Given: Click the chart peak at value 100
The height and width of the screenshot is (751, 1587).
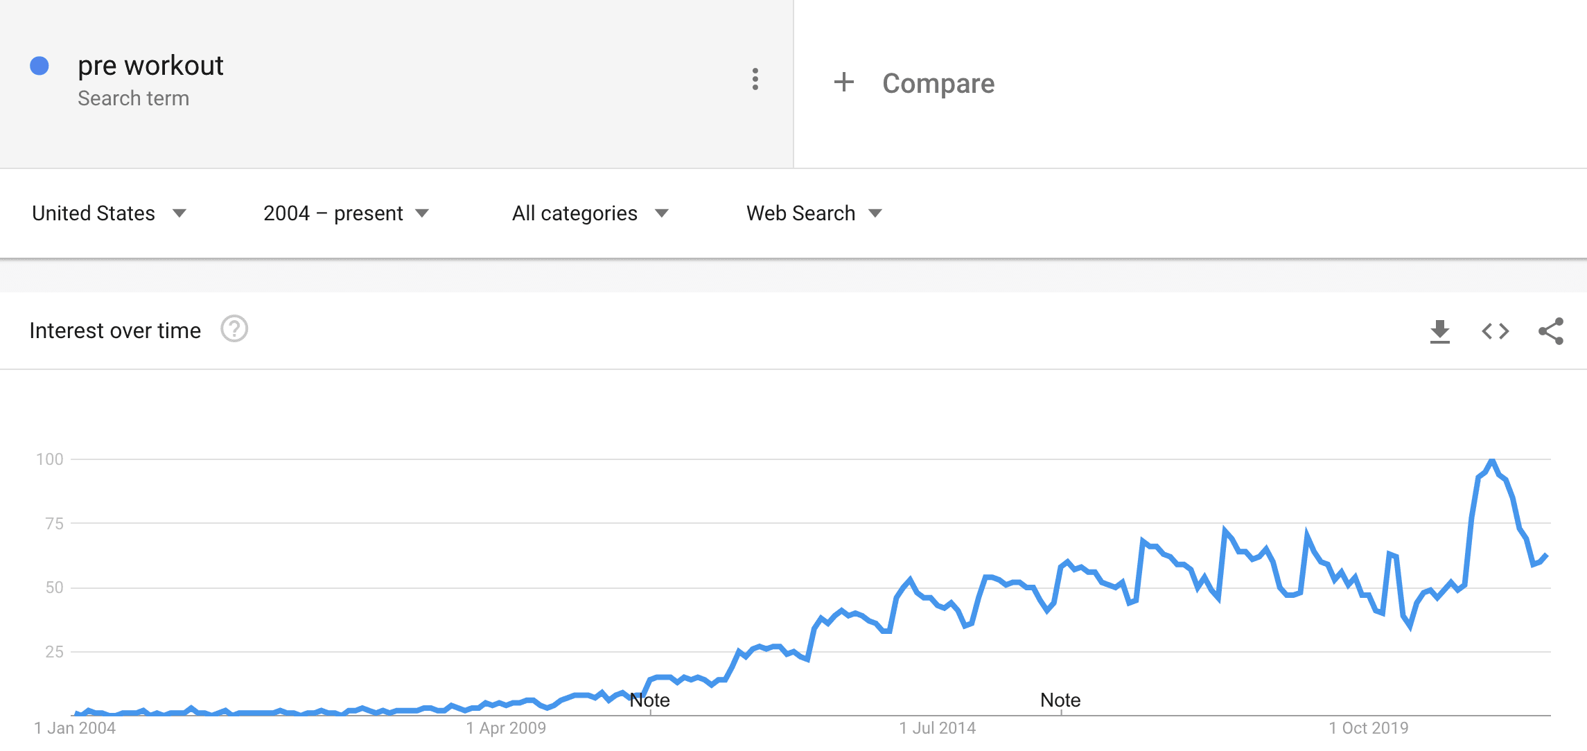Looking at the screenshot, I should click(x=1492, y=460).
